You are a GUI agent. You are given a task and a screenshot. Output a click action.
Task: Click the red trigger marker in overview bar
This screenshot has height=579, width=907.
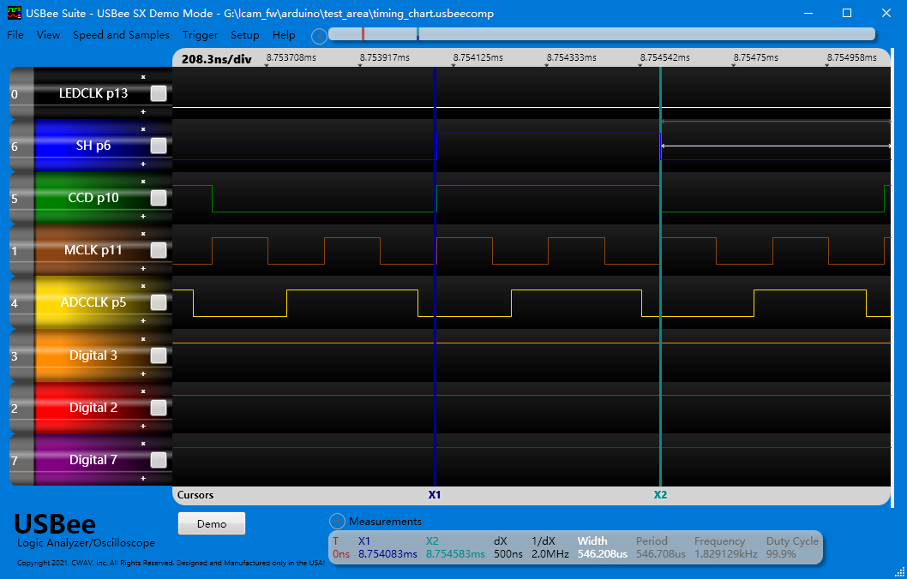click(x=363, y=34)
